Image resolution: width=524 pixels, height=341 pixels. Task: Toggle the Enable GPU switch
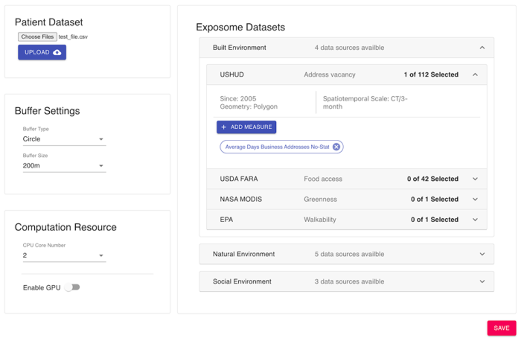pos(73,287)
